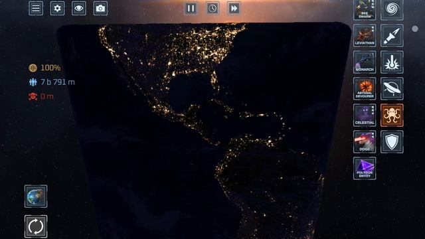
Task: Open the missile weapons category
Action: point(392,35)
